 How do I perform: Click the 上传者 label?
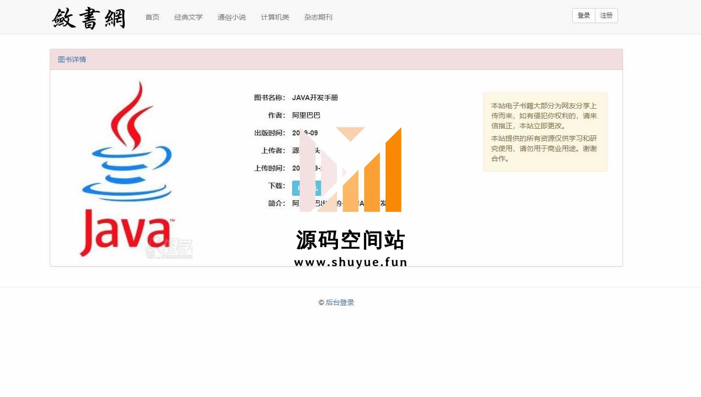(273, 150)
